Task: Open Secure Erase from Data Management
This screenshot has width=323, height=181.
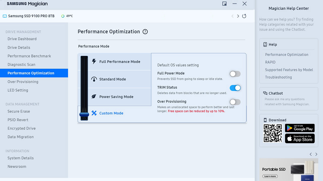Action: (19, 111)
